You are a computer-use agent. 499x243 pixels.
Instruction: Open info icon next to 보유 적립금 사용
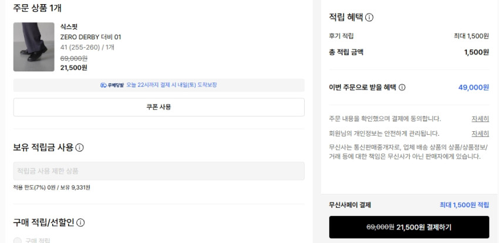click(x=80, y=148)
